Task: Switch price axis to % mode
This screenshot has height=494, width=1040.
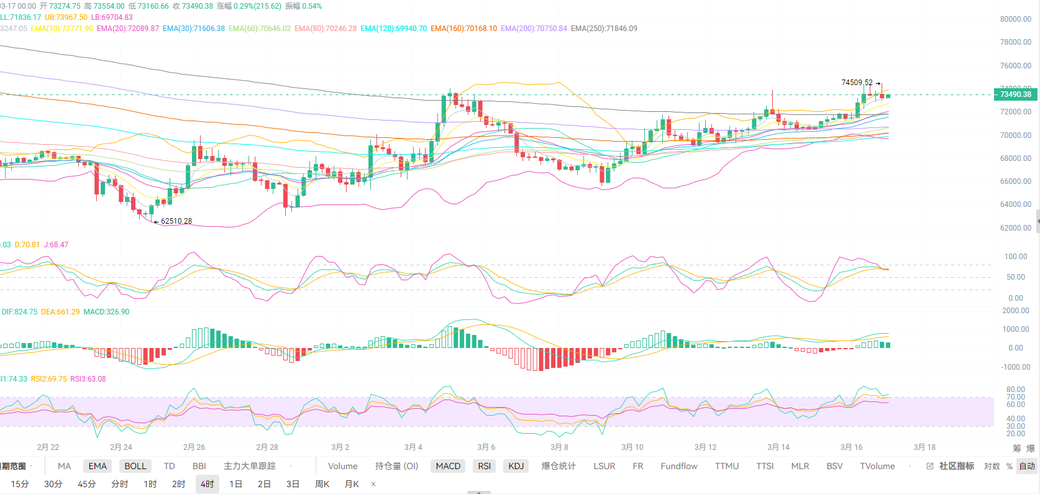Action: coord(1010,466)
